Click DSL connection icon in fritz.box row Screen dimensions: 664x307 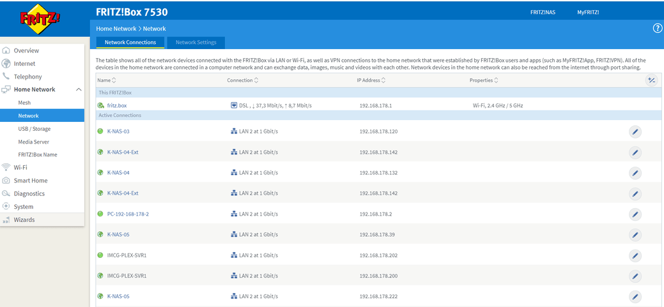click(x=234, y=105)
